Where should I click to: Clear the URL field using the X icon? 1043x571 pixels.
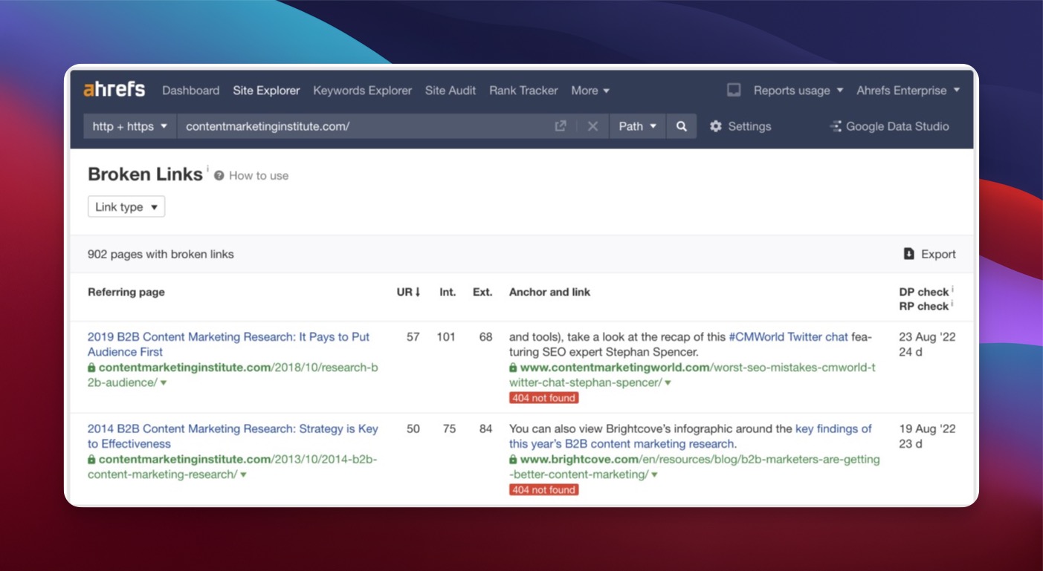(591, 126)
